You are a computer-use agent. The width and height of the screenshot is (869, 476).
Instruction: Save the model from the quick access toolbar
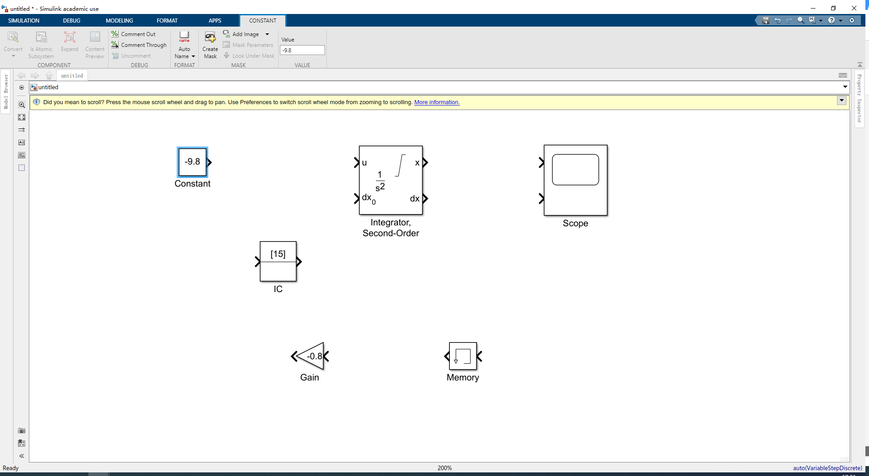(x=765, y=20)
